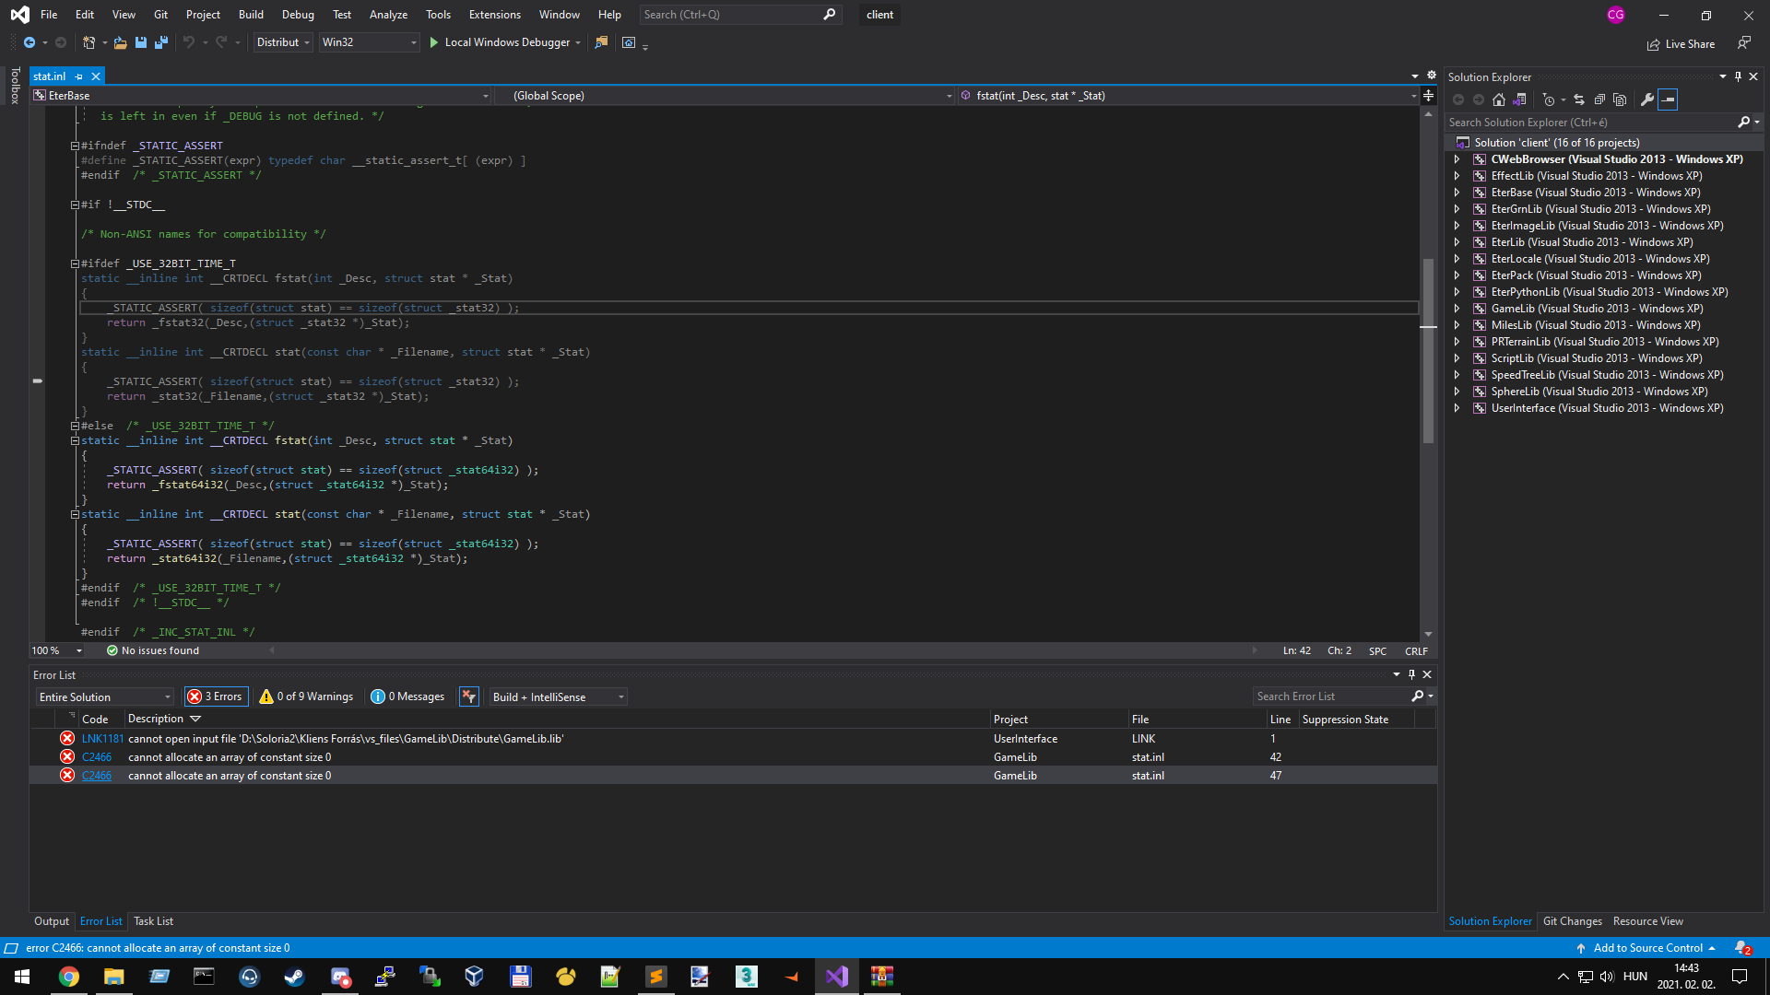Viewport: 1770px width, 995px height.
Task: Start the Local Windows Debugger
Action: coord(500,42)
